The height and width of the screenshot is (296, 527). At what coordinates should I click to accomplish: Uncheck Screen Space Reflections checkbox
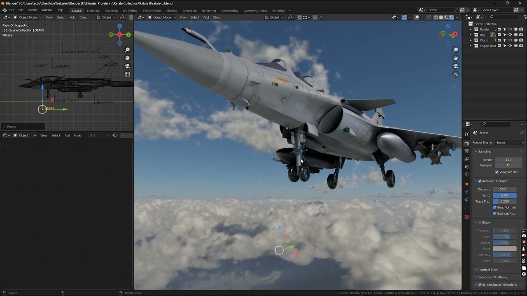[480, 284]
